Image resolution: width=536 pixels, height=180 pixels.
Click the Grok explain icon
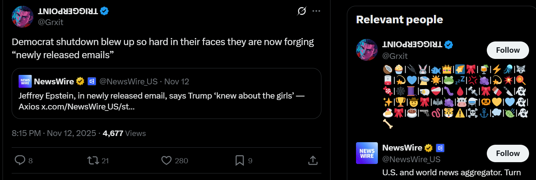click(301, 11)
